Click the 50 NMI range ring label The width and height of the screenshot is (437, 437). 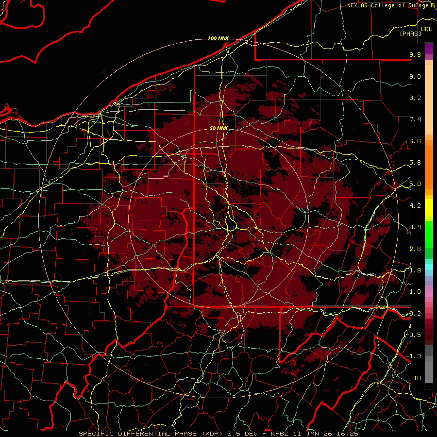pos(218,128)
